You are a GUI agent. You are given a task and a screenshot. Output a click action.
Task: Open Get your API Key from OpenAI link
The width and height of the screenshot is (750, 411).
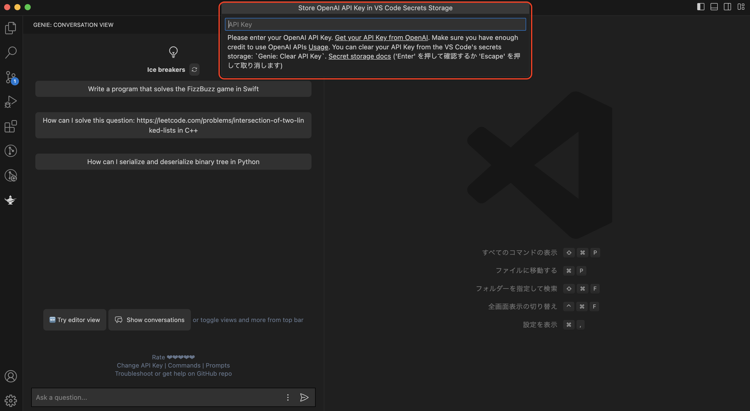(381, 38)
